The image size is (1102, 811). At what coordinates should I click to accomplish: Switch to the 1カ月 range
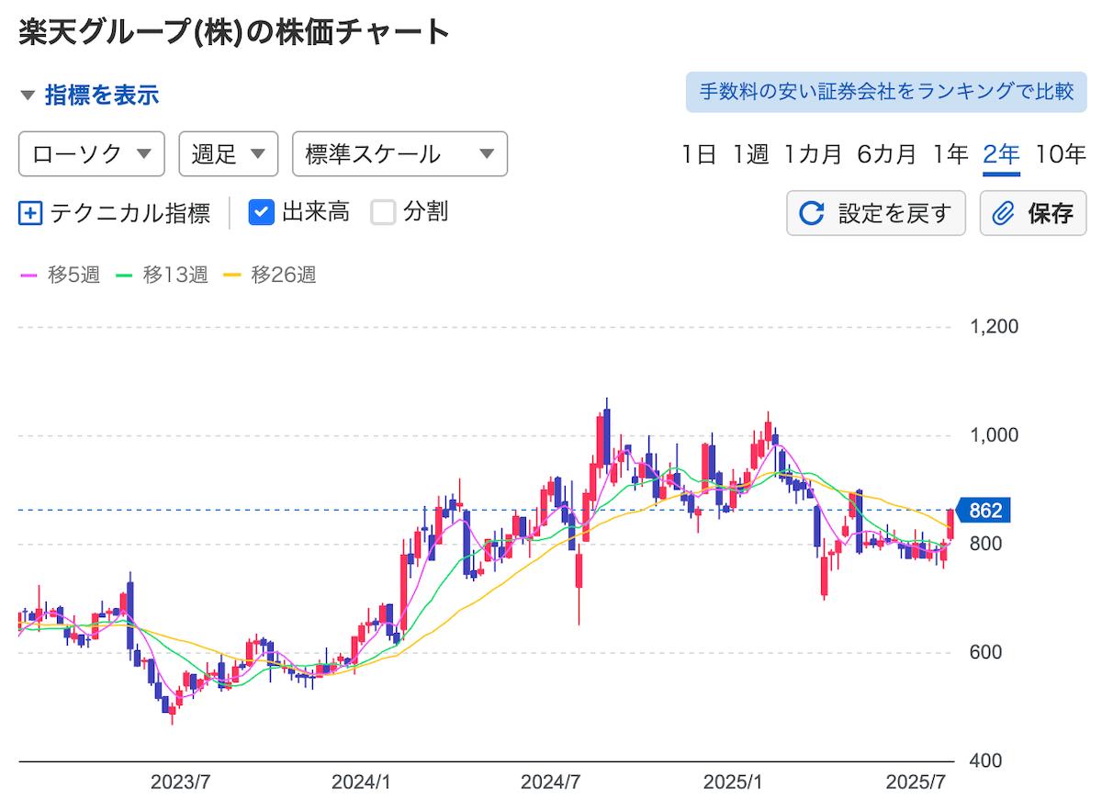coord(813,154)
